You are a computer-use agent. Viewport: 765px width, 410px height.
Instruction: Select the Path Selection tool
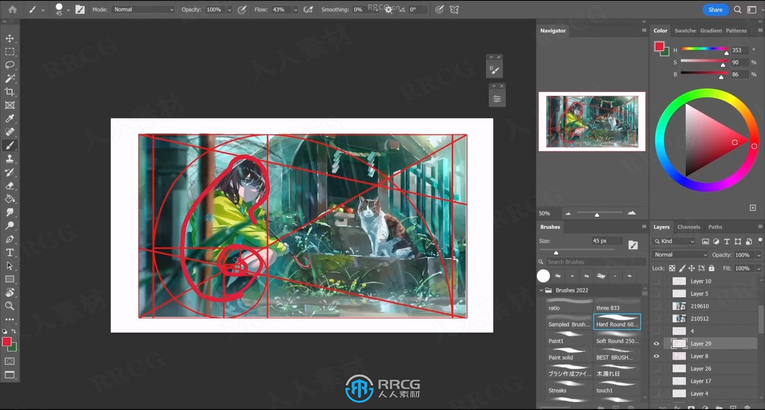(x=10, y=266)
